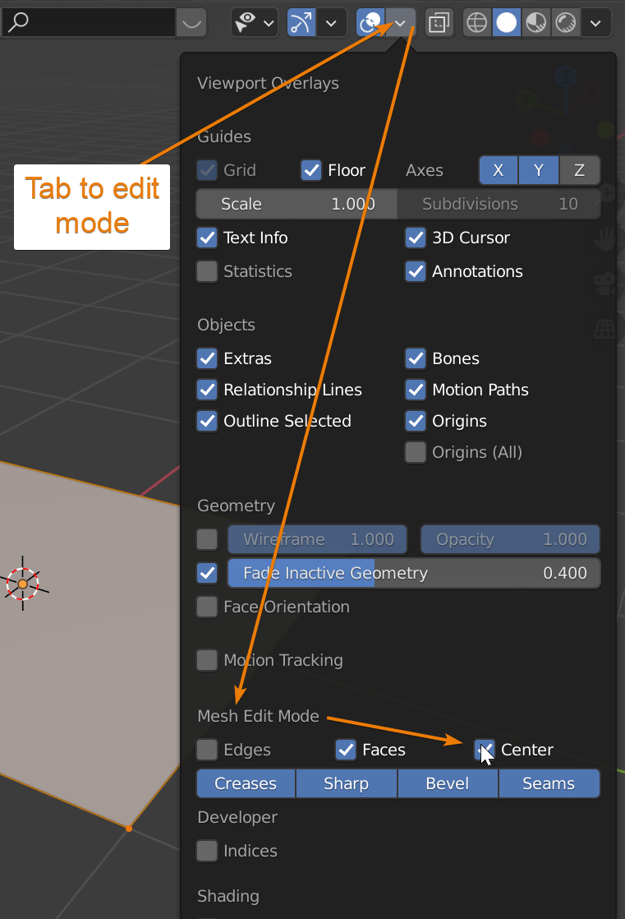This screenshot has height=919, width=625.
Task: Switch to Rendered shading icon
Action: tap(566, 23)
